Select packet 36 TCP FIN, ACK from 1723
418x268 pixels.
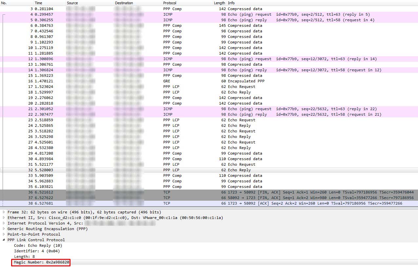209,192
